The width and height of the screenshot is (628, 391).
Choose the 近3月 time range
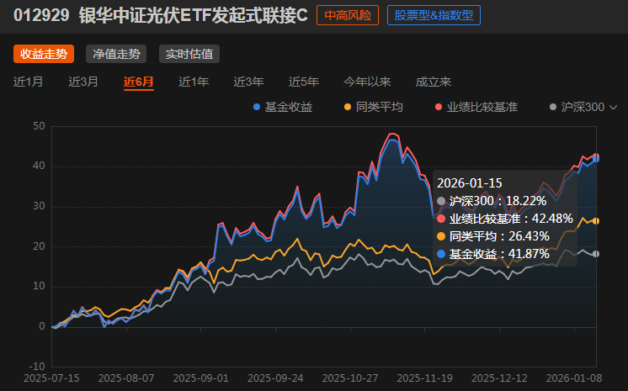tap(83, 82)
